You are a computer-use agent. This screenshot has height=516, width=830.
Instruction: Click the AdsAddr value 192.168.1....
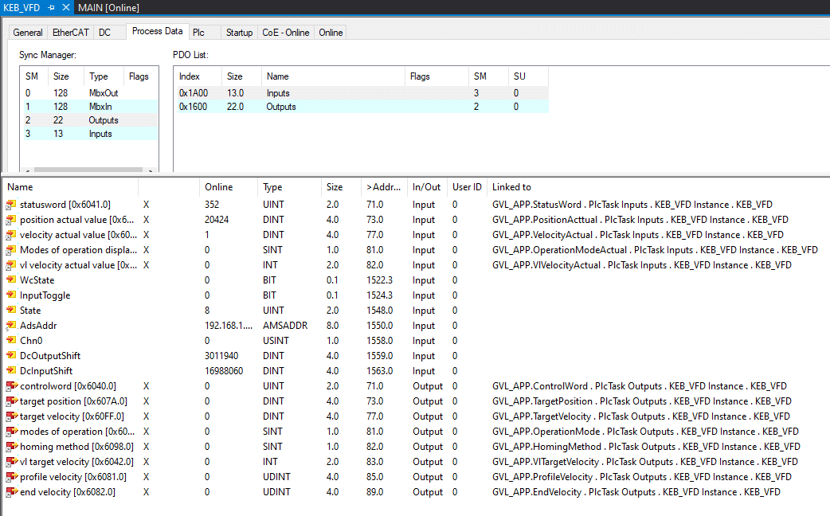(229, 326)
